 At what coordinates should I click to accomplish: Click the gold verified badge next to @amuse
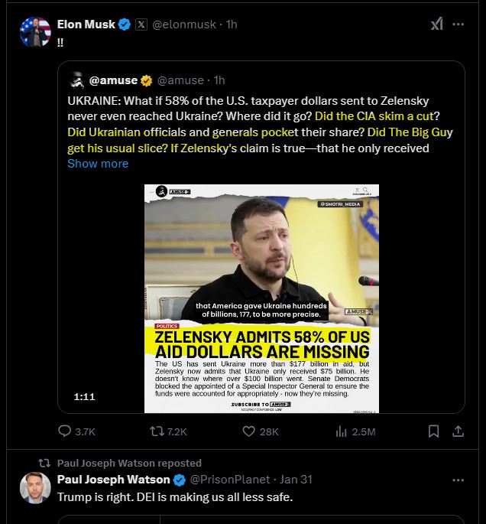tap(145, 80)
